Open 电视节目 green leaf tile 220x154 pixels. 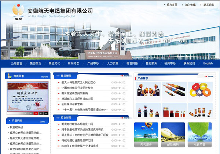[200, 135]
